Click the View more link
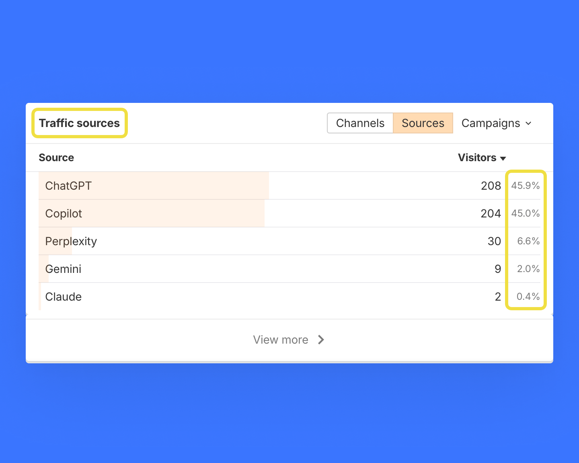Image resolution: width=579 pixels, height=463 pixels. click(x=281, y=340)
